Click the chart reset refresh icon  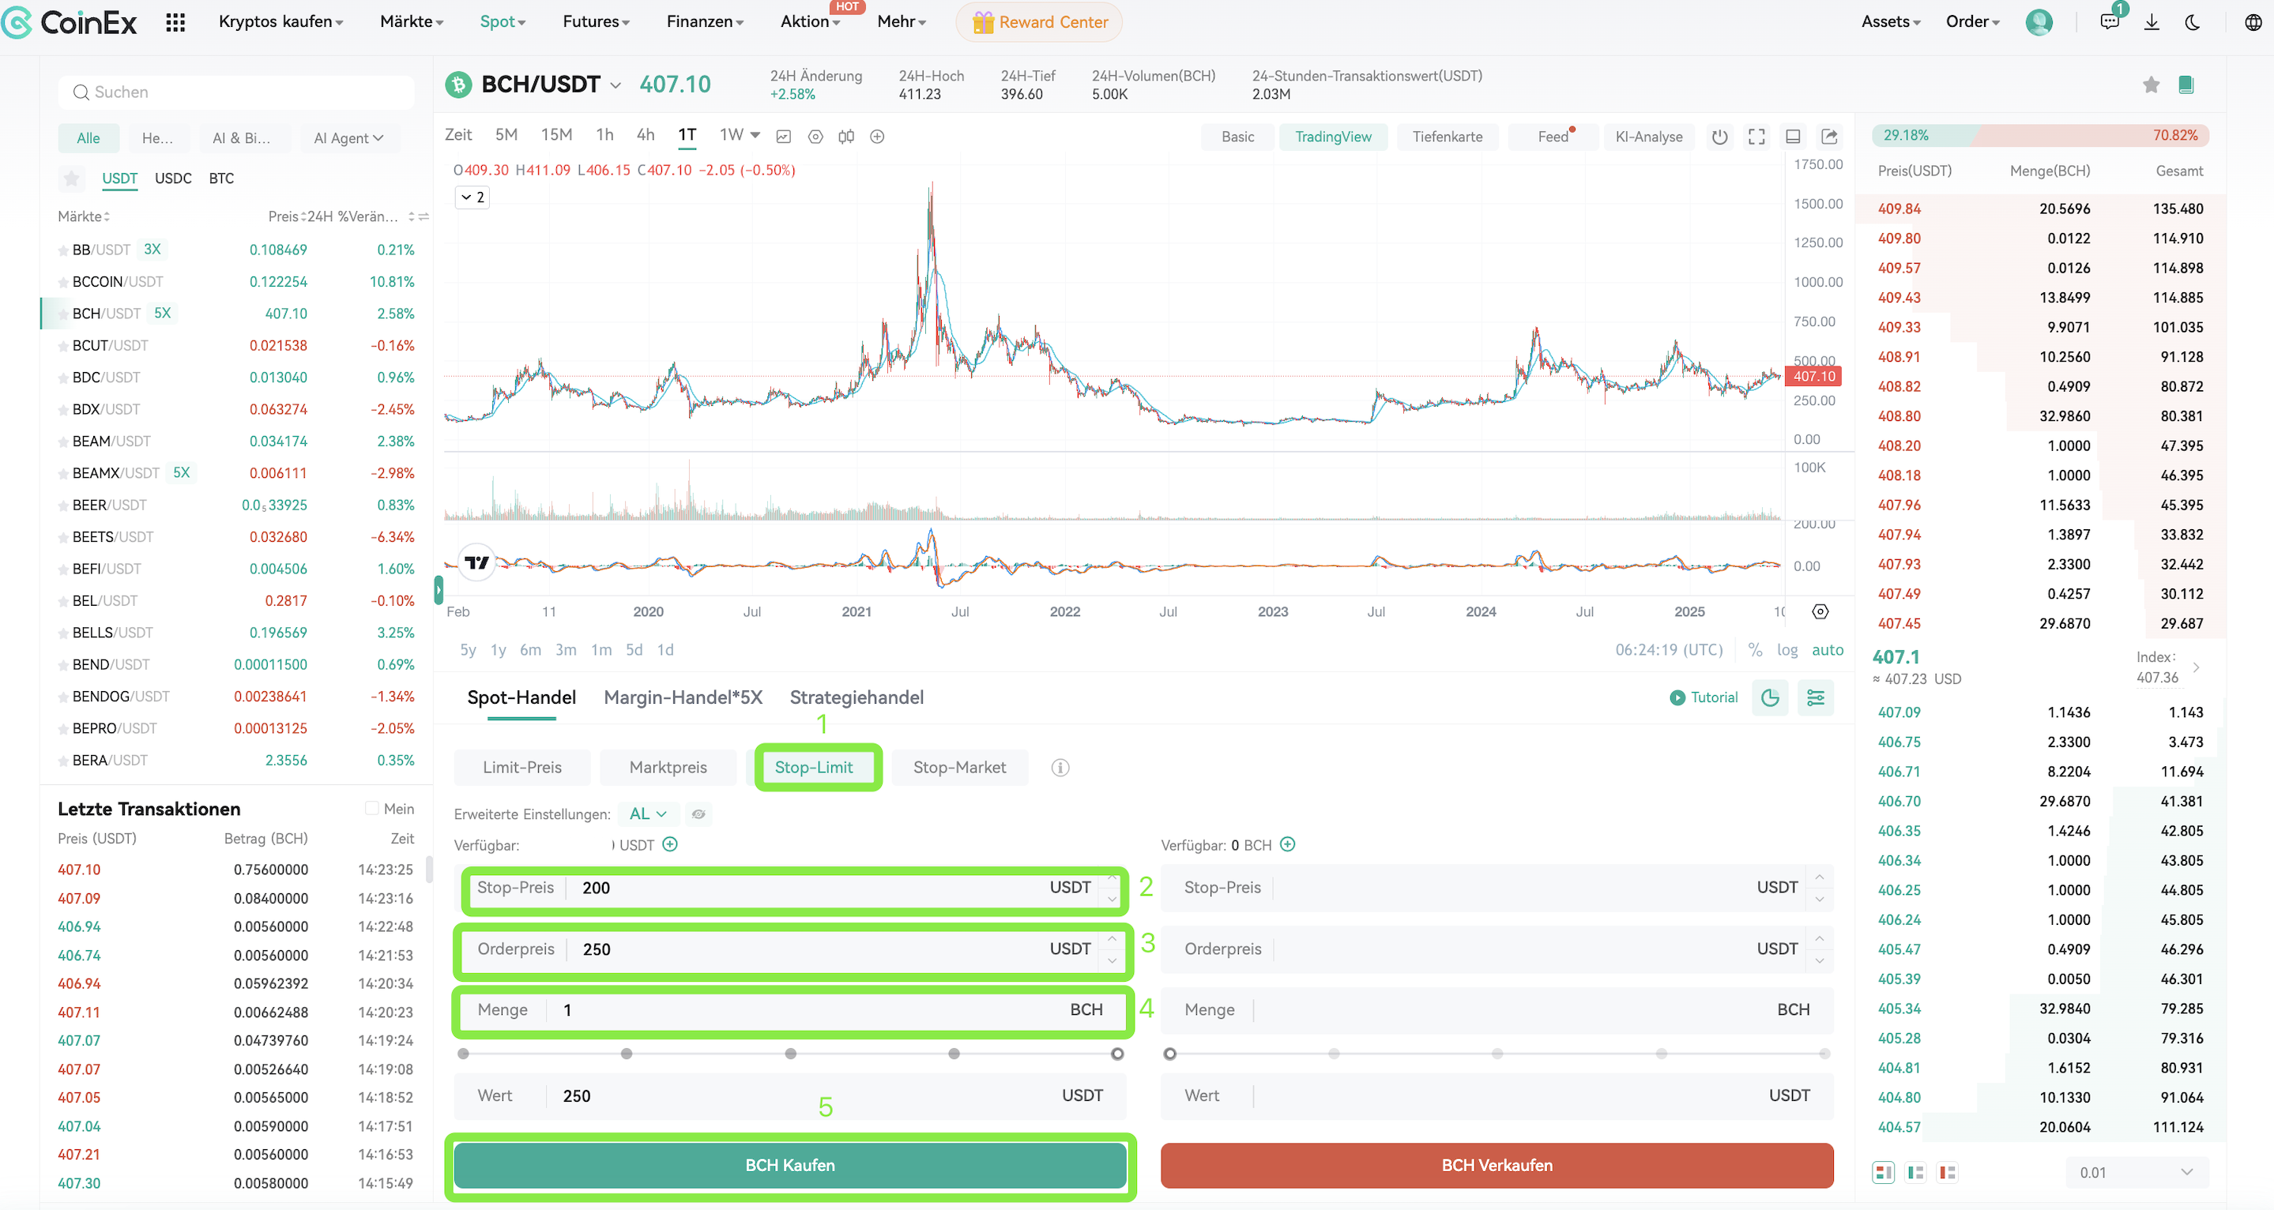1719,136
